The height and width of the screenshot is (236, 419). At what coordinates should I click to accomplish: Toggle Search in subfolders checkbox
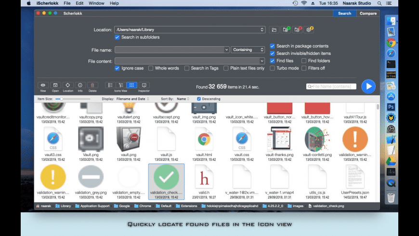(117, 37)
